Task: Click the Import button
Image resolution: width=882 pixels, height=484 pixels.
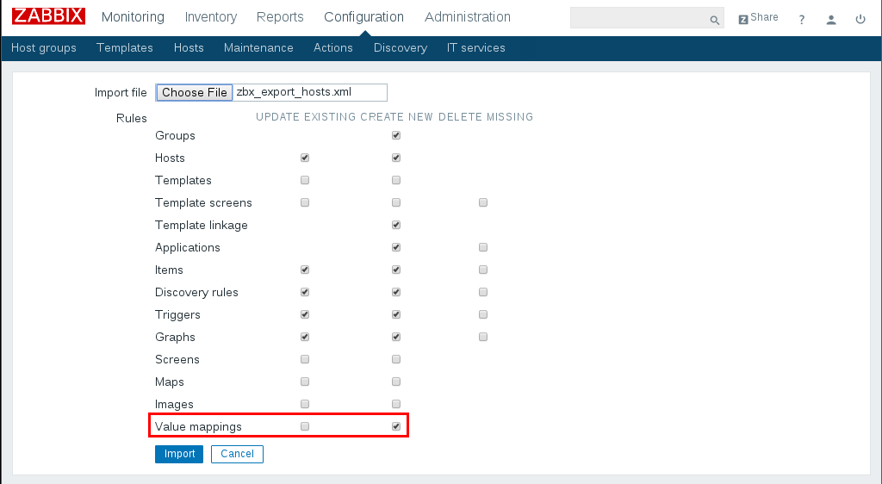Action: pyautogui.click(x=179, y=454)
